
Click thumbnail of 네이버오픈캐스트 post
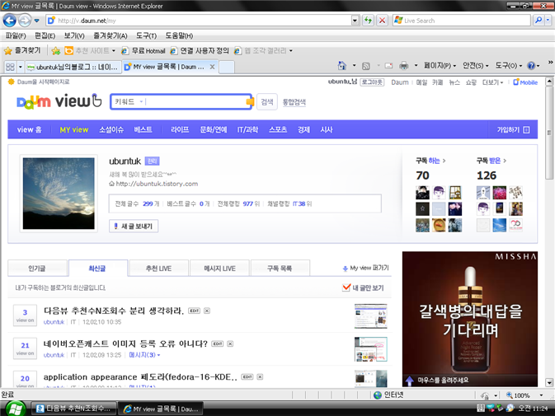pos(370,349)
